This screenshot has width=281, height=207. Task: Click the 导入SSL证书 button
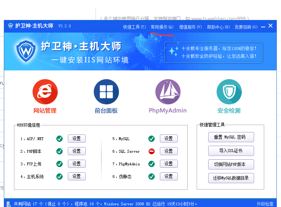(x=231, y=151)
